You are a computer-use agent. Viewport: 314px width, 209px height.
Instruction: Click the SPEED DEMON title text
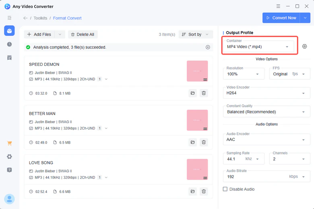44,64
